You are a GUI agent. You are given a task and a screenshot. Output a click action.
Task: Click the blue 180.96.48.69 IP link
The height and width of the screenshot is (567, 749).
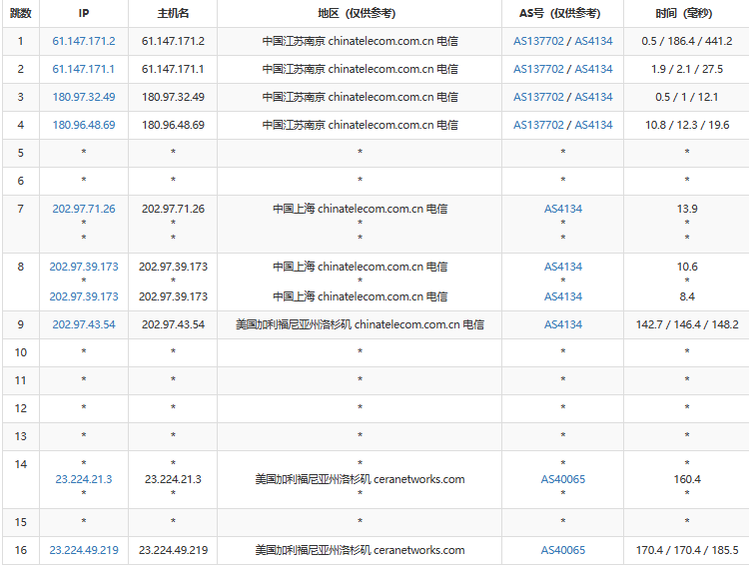(84, 125)
